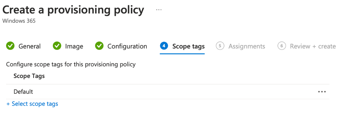Image resolution: width=350 pixels, height=122 pixels.
Task: Jump to the Assignments tab
Action: coord(247,46)
